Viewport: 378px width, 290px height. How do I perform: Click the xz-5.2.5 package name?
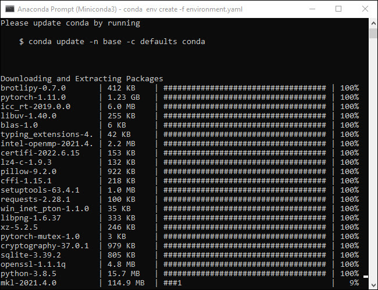[x=19, y=227]
